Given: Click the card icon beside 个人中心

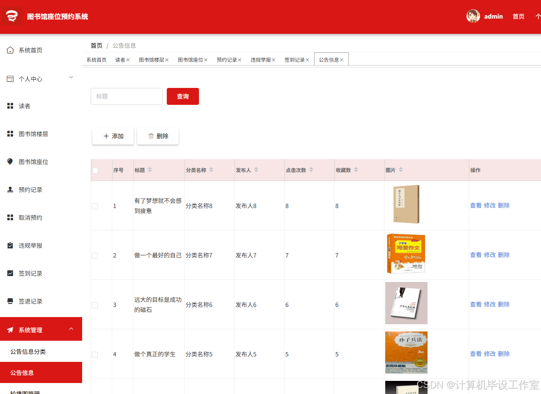Looking at the screenshot, I should coord(10,79).
